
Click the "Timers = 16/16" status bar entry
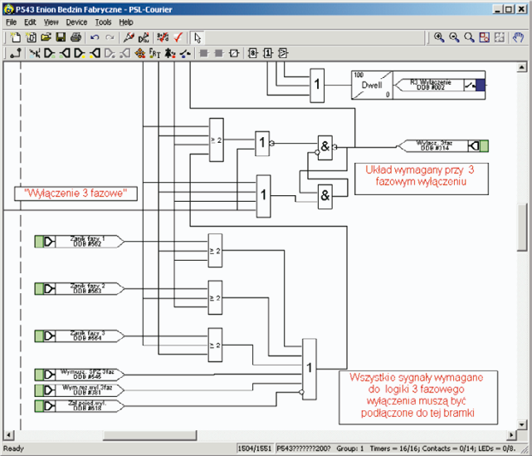tap(393, 449)
